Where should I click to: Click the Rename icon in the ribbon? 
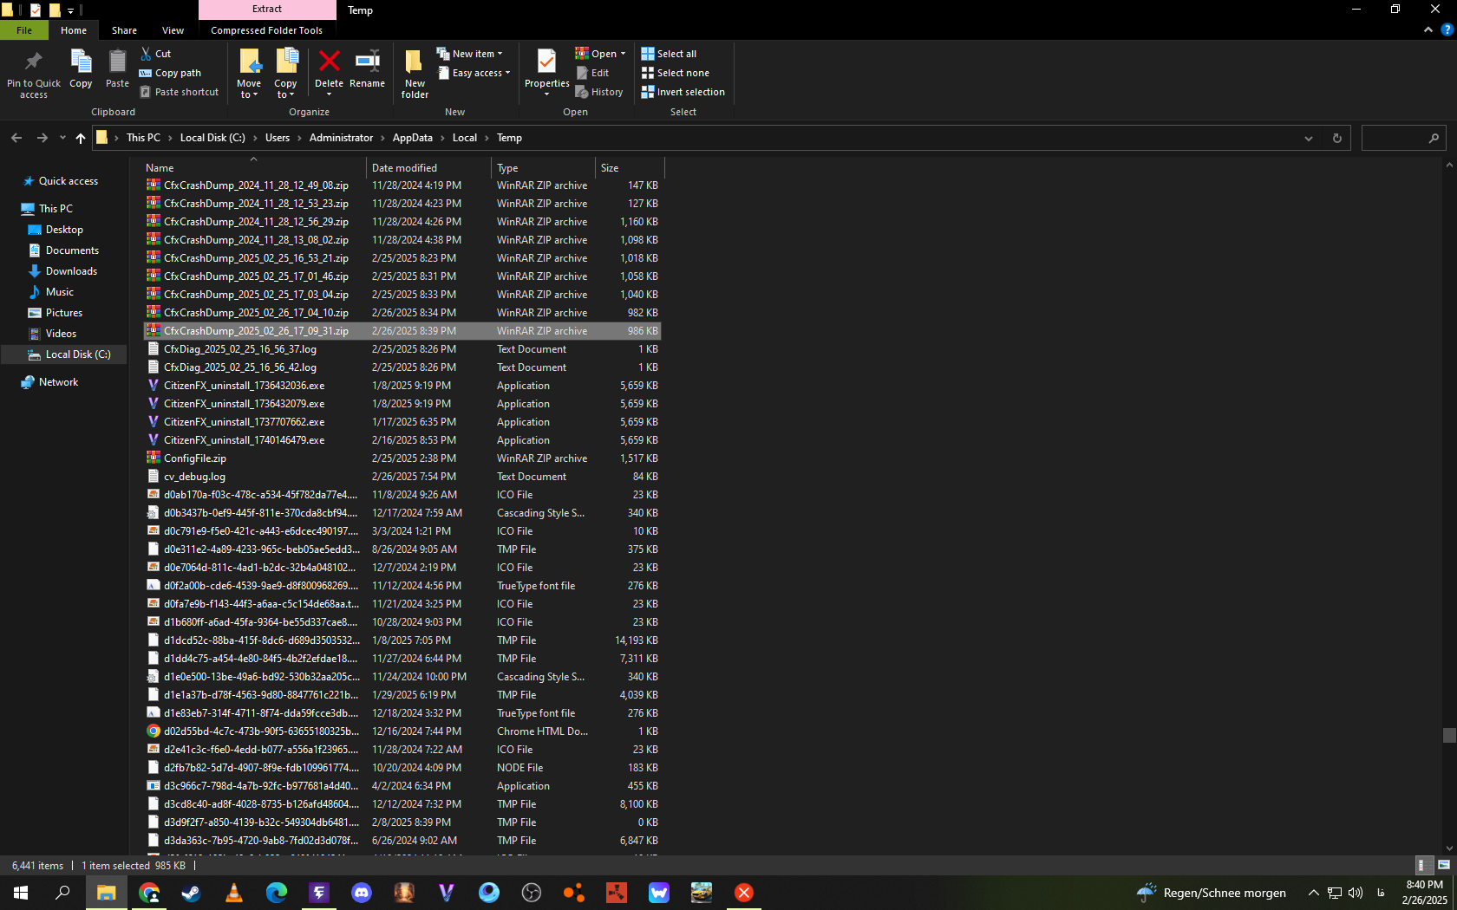tap(367, 69)
